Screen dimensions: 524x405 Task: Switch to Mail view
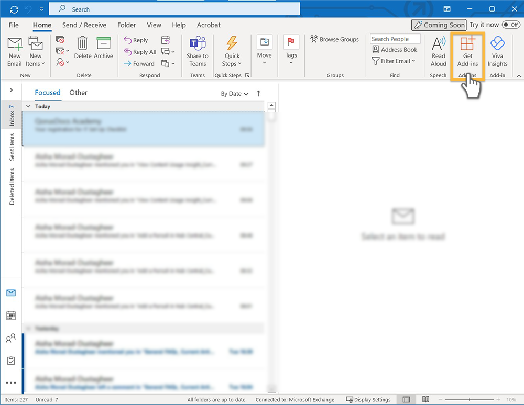11,293
